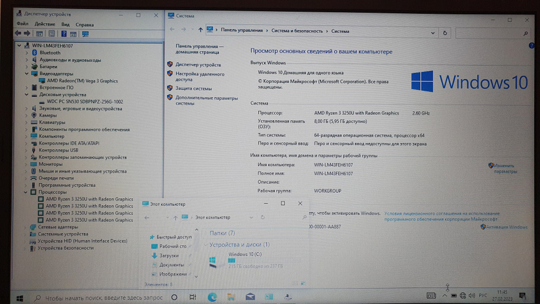Collapse the Видеоадаптеры category
Screen dimensions: 540x304
[26, 73]
